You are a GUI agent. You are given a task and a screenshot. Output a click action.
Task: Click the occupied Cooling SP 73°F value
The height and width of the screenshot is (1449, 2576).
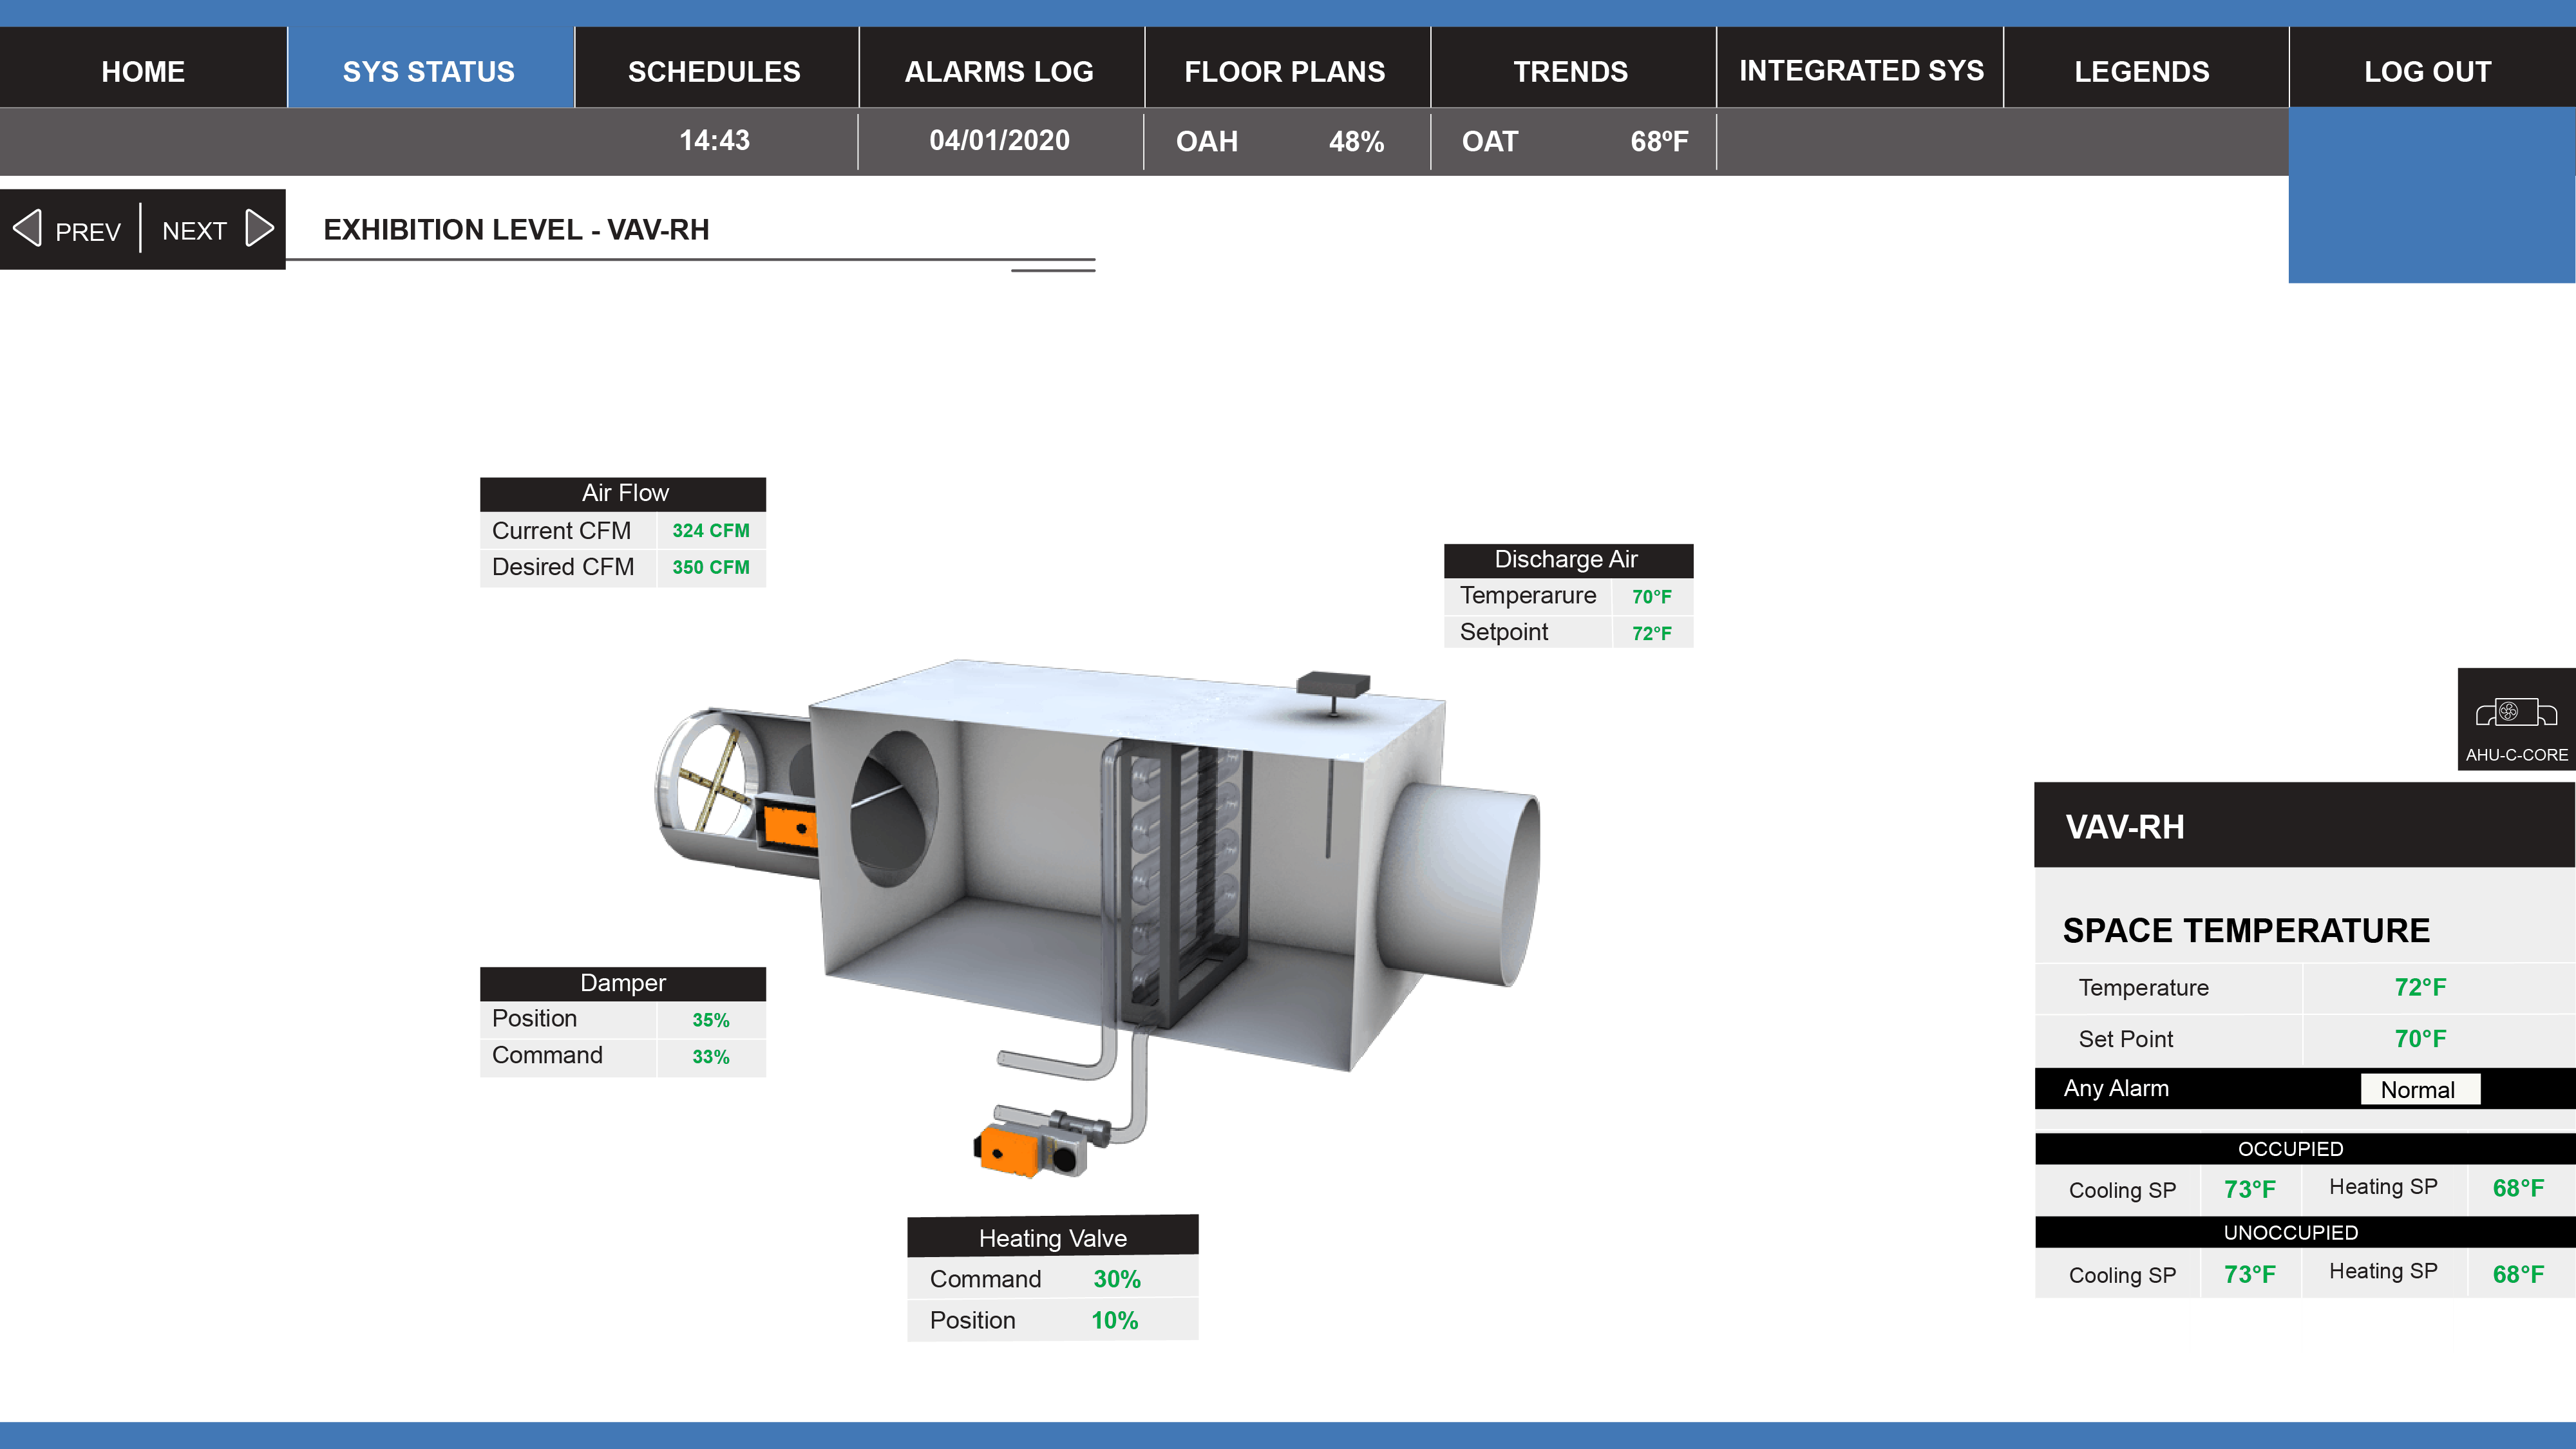2249,1190
